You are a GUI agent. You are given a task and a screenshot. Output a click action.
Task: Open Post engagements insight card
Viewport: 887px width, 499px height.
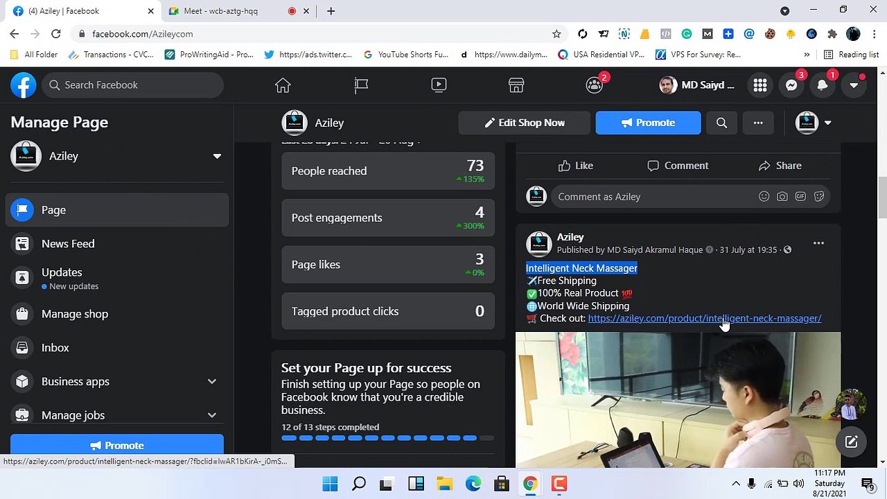(x=388, y=218)
